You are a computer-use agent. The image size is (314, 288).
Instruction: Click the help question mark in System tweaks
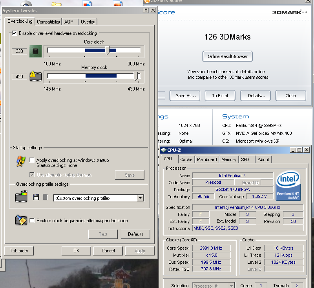tap(146, 11)
